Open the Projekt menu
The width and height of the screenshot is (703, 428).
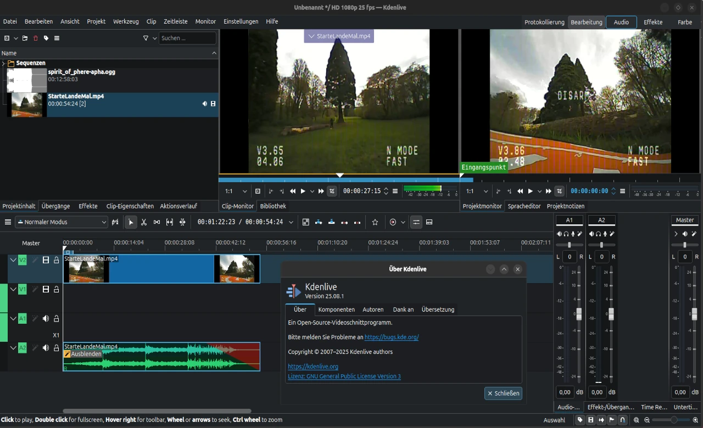[96, 21]
